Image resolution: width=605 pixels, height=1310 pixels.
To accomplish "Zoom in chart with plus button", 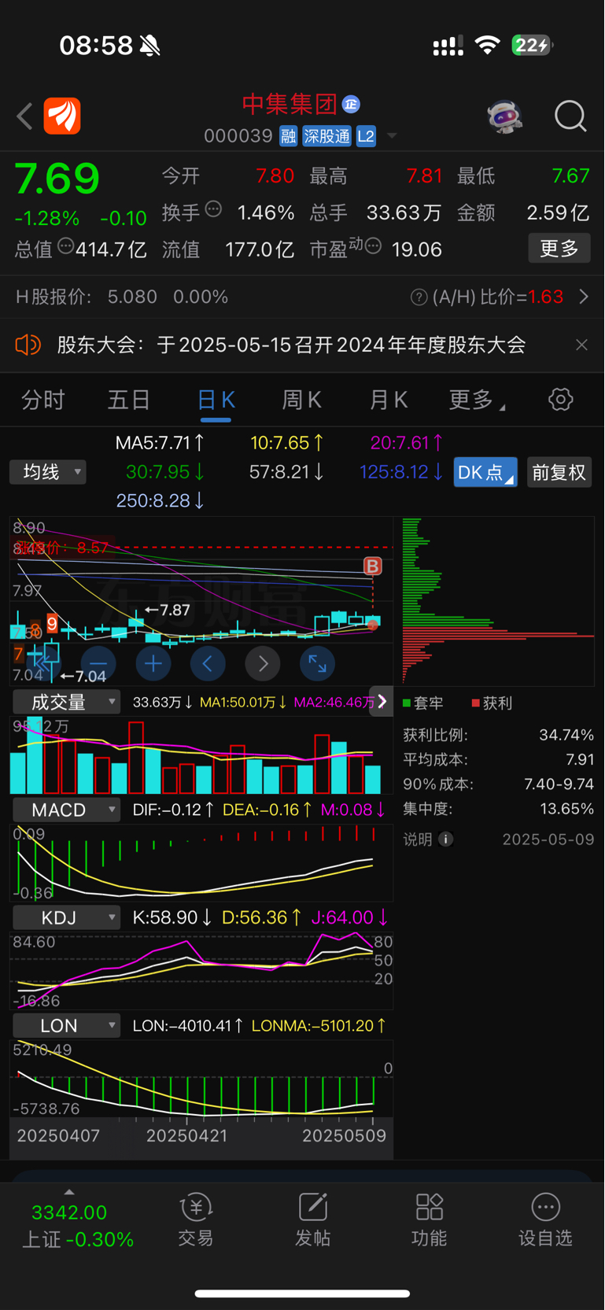I will [x=153, y=664].
